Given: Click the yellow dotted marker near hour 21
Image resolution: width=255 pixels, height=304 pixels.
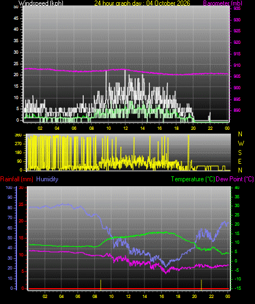Looking at the screenshot, I should 201,285.
